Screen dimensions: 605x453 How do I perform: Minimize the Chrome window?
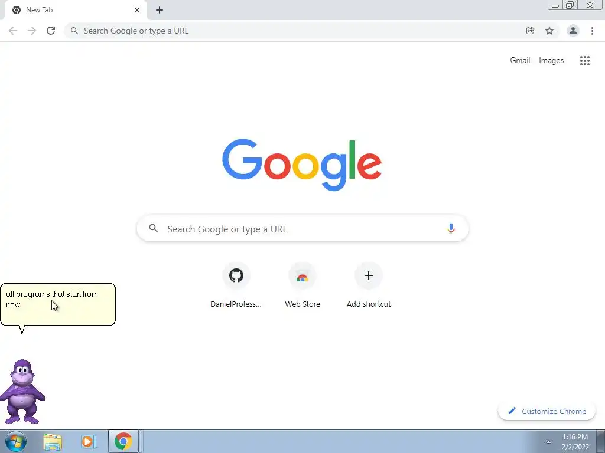(x=555, y=5)
